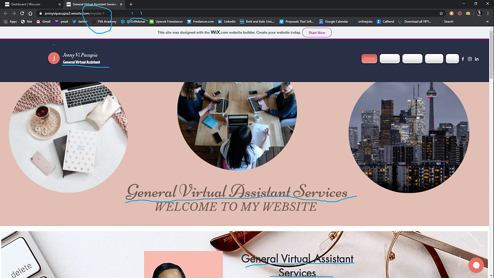Open the Calltend bookmark
Viewport: 494px width, 278px height.
[385, 21]
